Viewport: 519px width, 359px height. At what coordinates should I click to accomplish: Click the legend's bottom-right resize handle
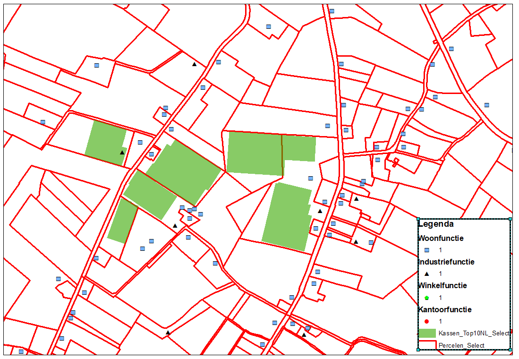[x=510, y=350]
